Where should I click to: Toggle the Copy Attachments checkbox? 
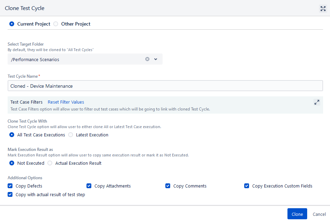click(x=89, y=186)
